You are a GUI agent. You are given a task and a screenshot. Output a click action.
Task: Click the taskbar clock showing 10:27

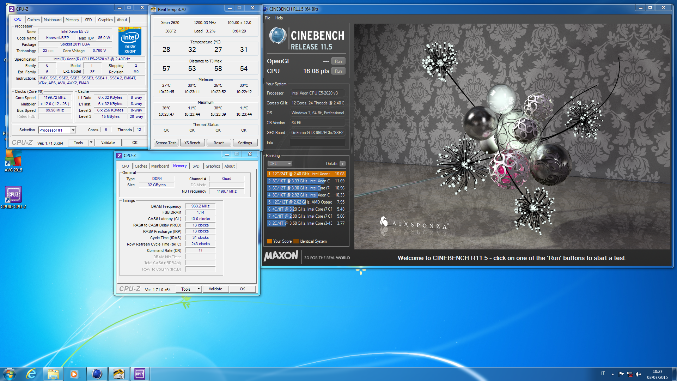coord(657,374)
